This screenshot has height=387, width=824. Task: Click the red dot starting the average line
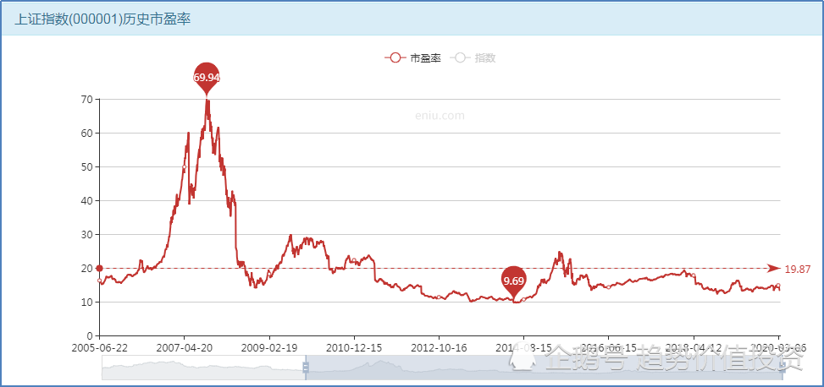tap(99, 269)
